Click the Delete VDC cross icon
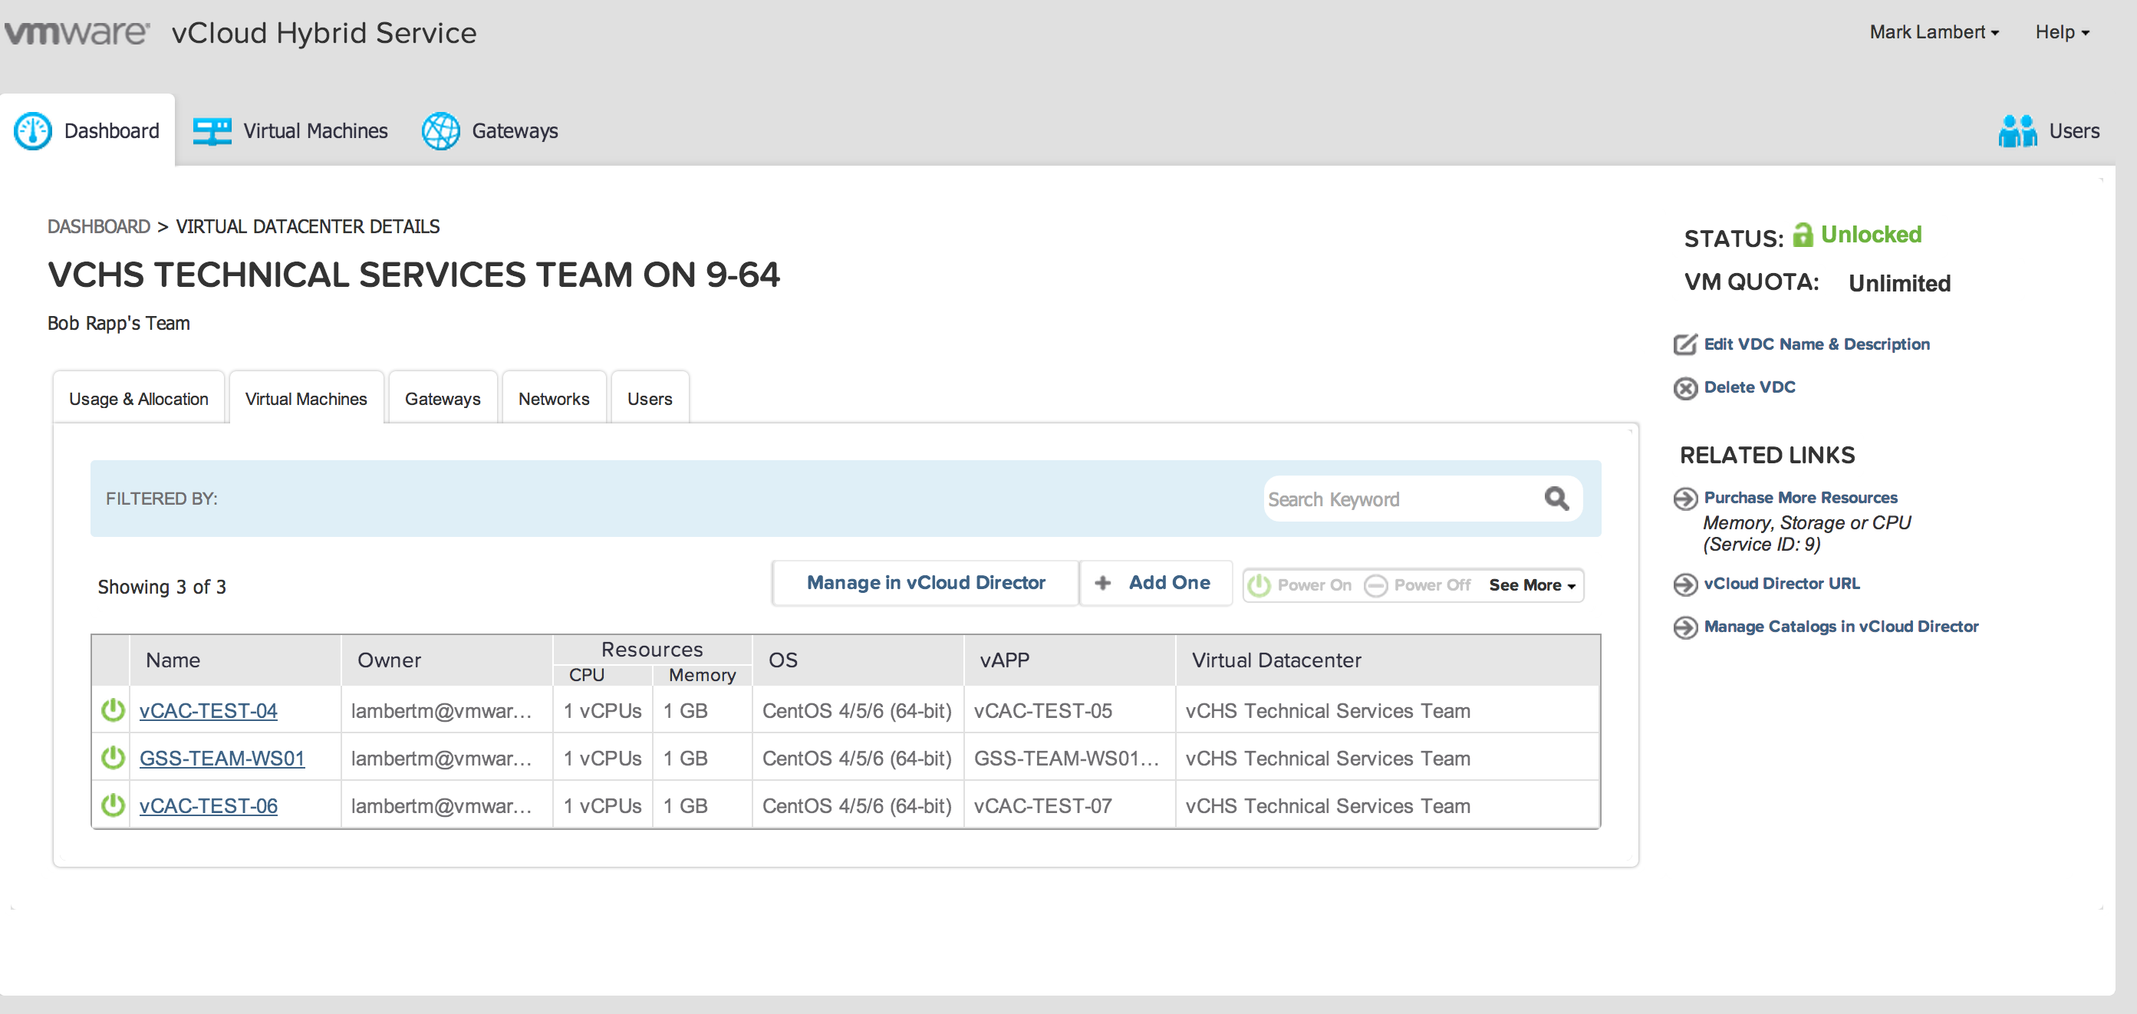The height and width of the screenshot is (1014, 2137). (1685, 387)
